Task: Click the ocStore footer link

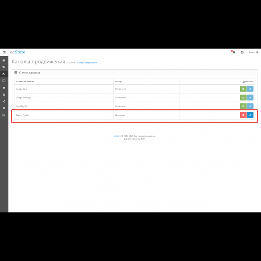Action: tap(117, 136)
